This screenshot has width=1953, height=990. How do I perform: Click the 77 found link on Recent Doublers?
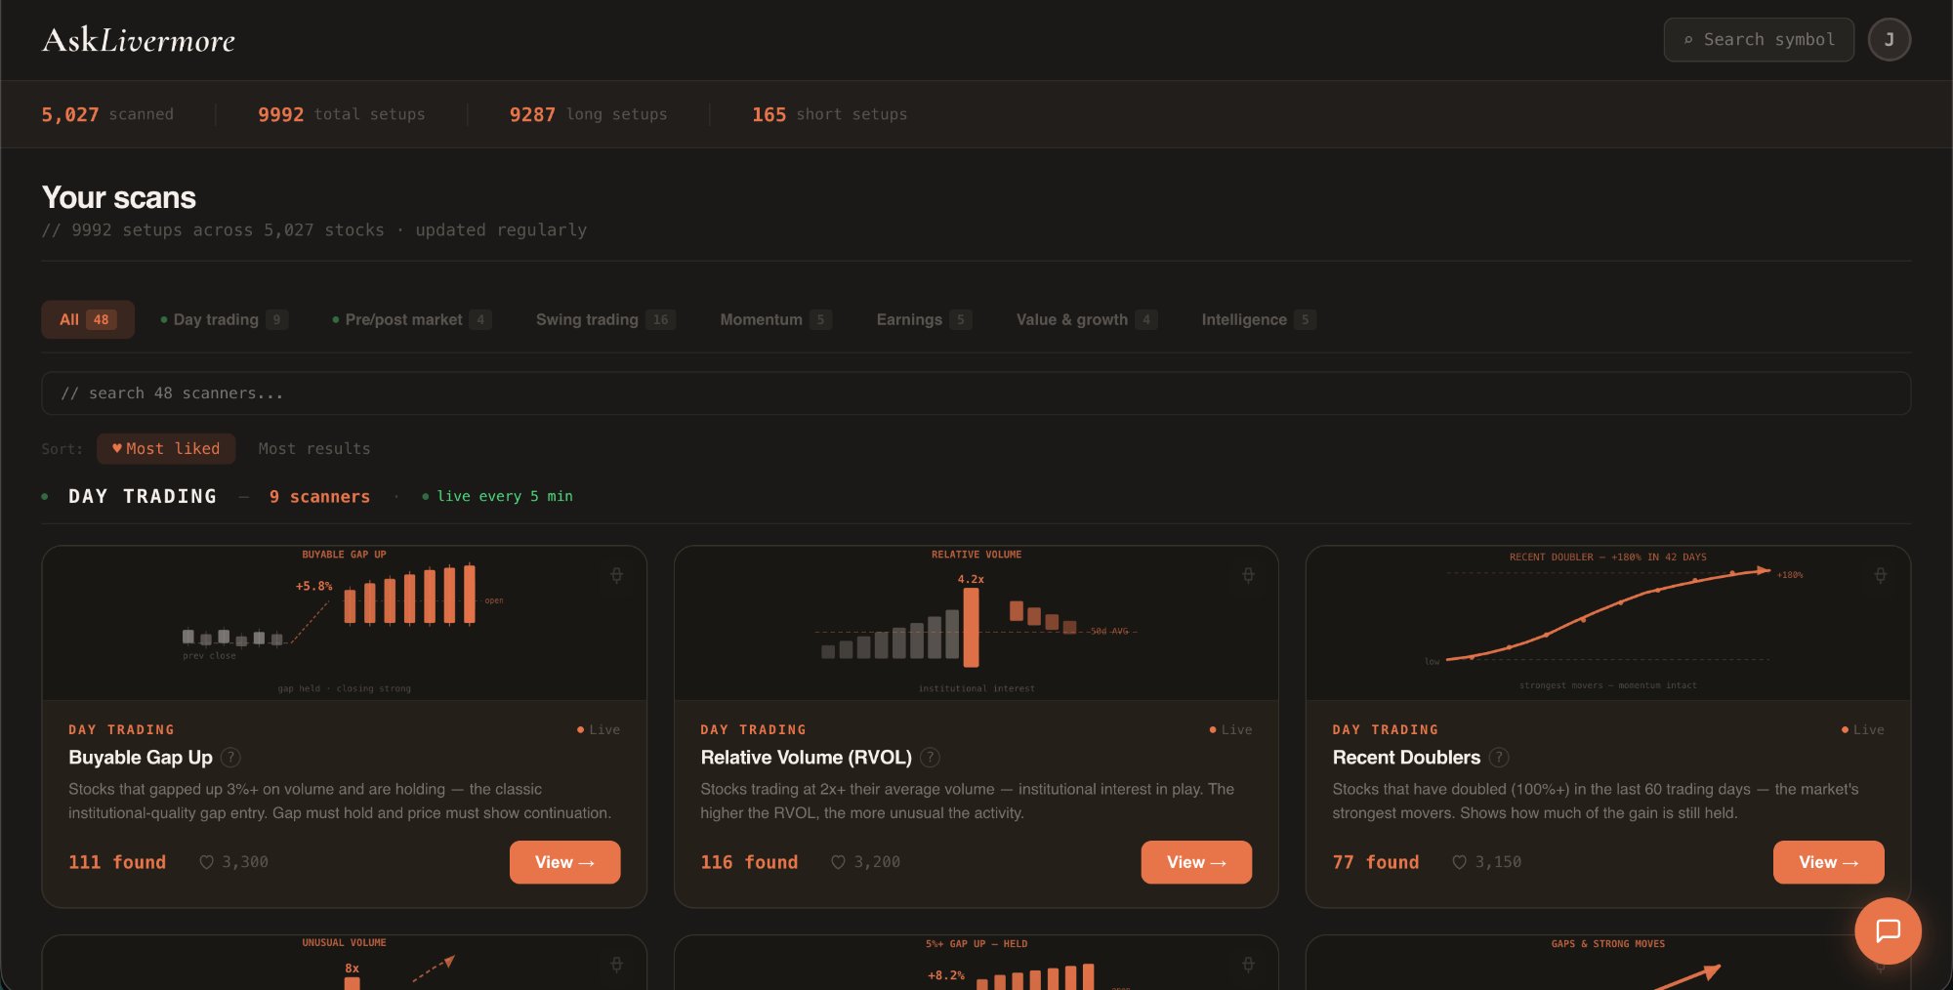[x=1376, y=862]
